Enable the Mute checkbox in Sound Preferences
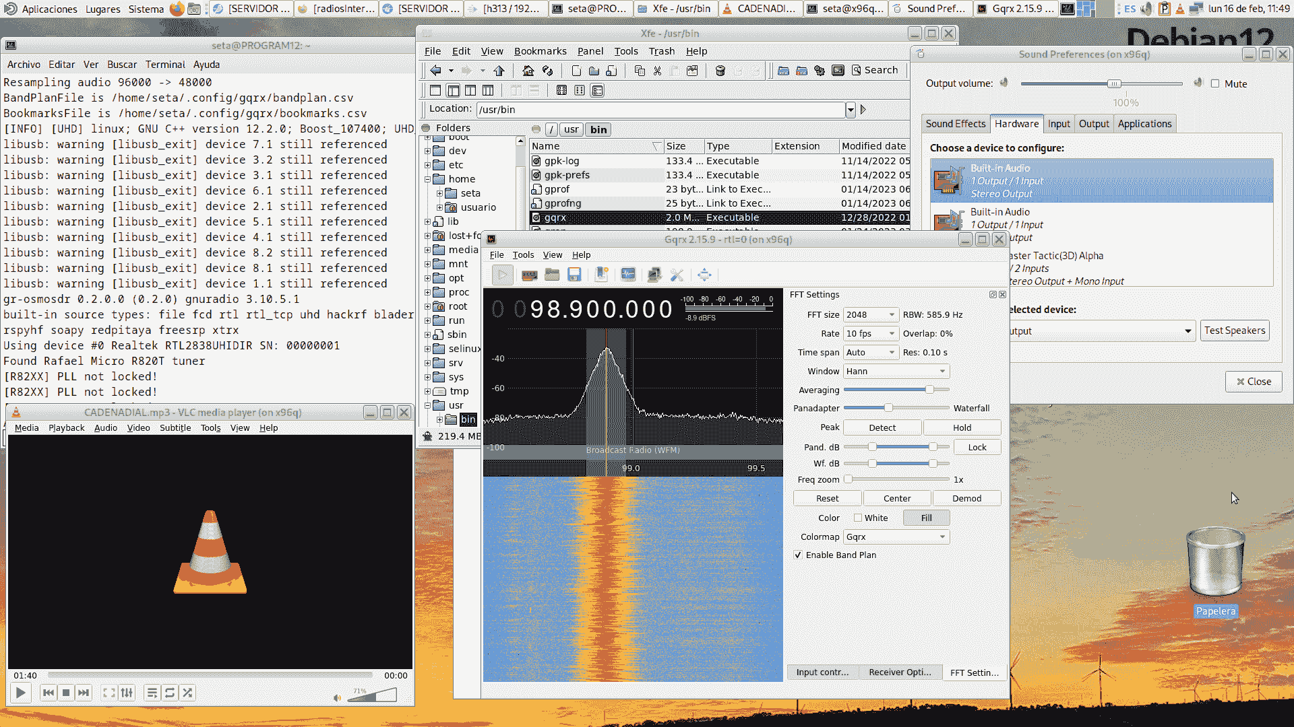 point(1215,83)
